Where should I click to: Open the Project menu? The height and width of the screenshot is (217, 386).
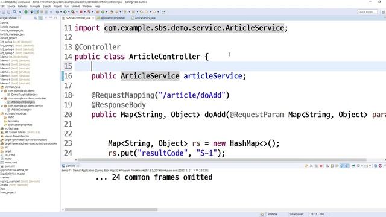57,7
